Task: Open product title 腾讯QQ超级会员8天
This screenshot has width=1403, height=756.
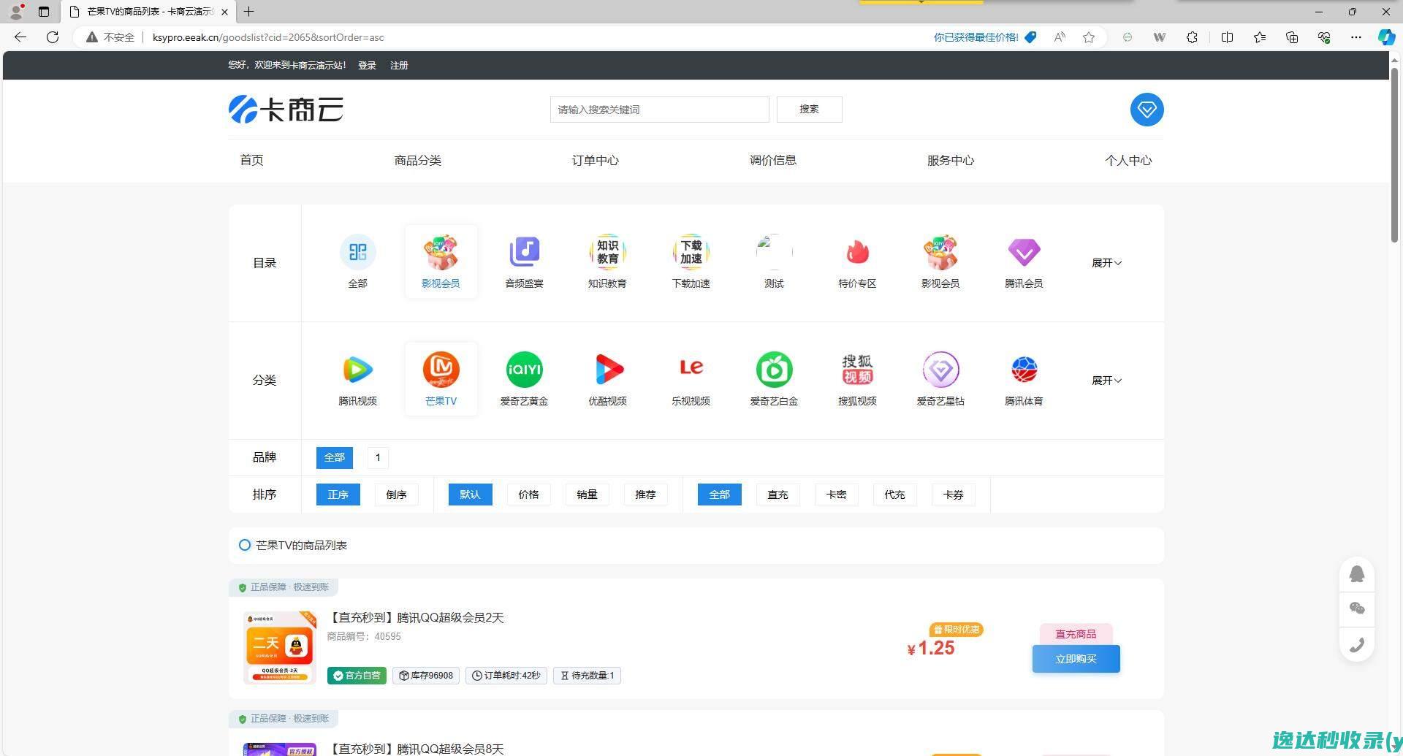Action: [416, 749]
